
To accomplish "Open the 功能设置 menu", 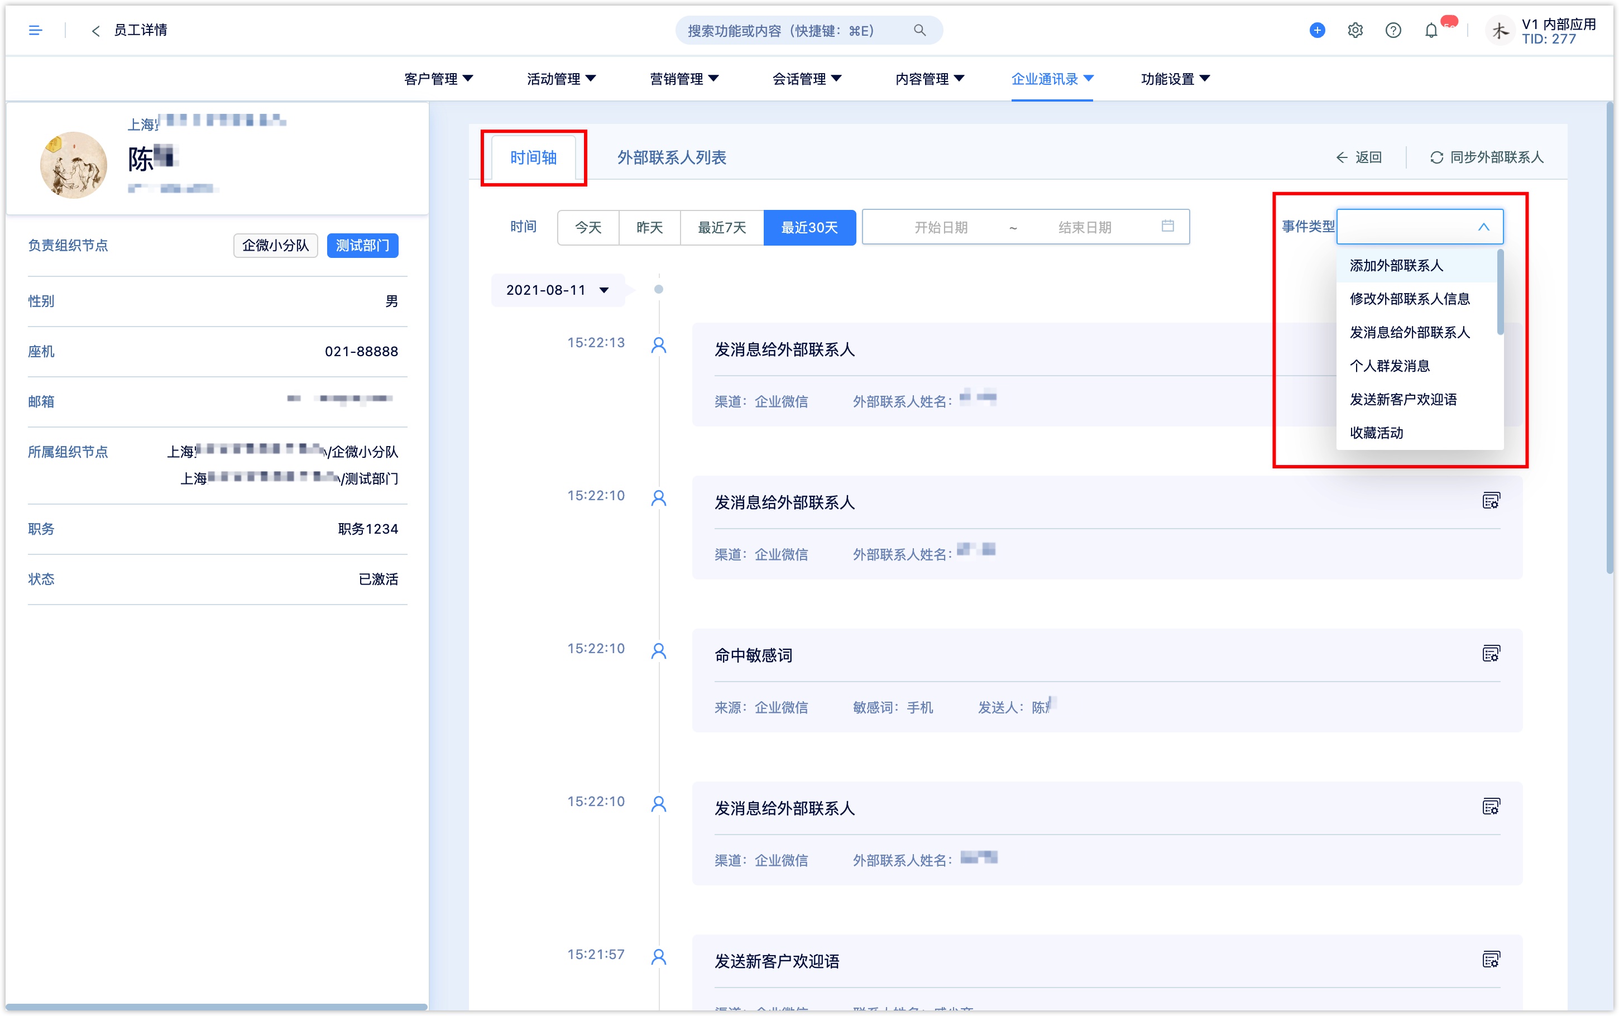I will pos(1176,79).
